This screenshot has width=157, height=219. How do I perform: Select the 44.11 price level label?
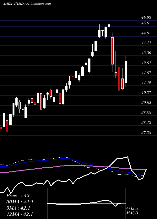(146, 43)
